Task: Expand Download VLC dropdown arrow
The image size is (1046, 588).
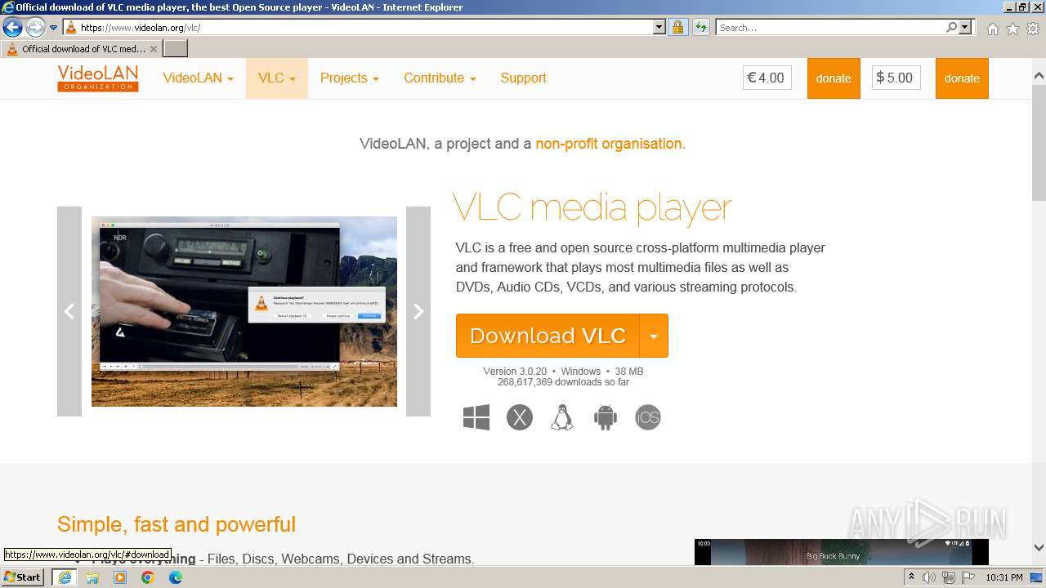Action: coord(654,336)
